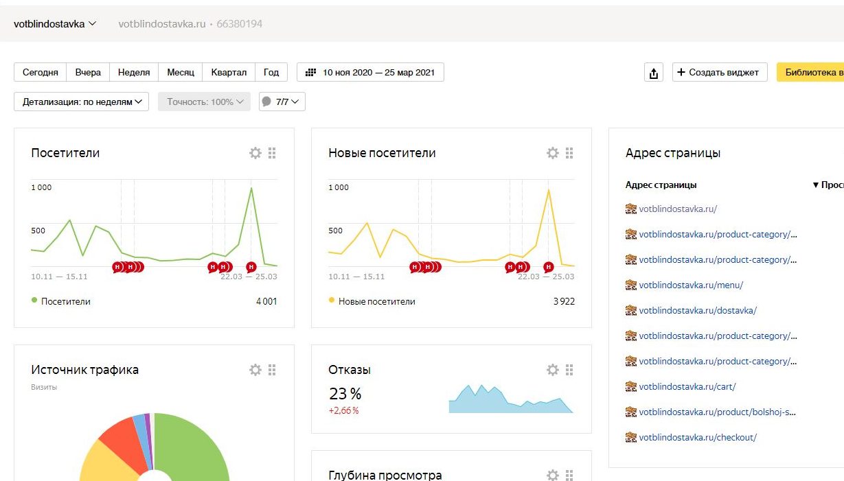Click favicon next to votblindostavka.ru/checkout/
Image resolution: width=844 pixels, height=481 pixels.
[631, 438]
